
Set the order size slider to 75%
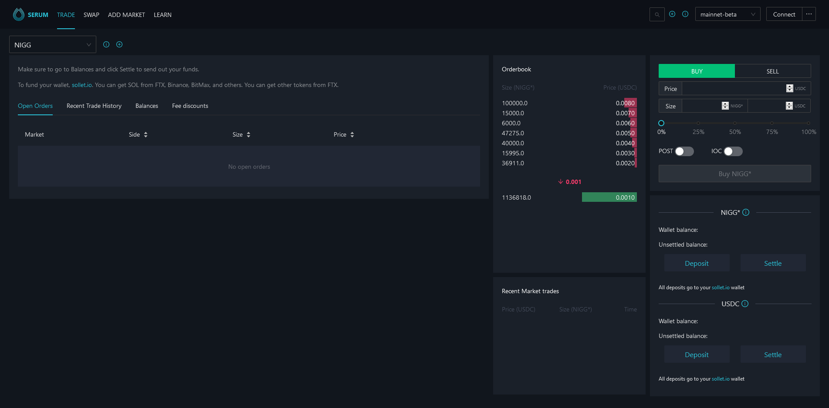[772, 123]
